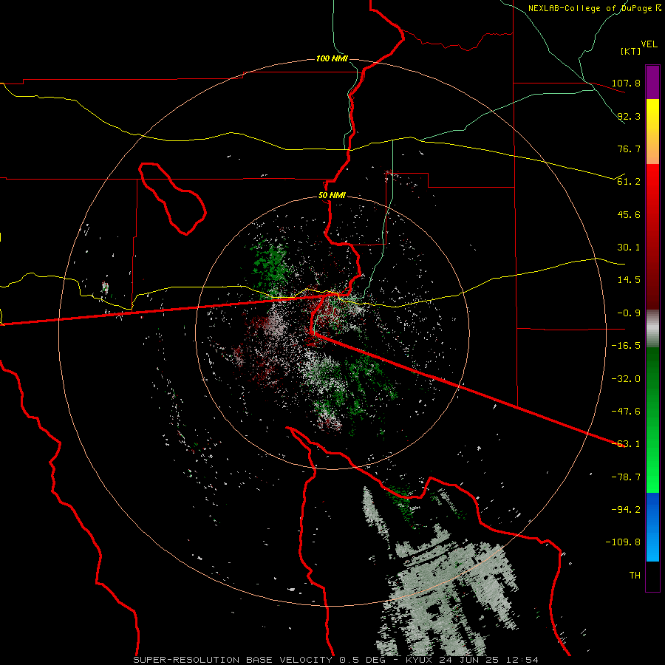Select the -32.0 legend value
The image size is (665, 665).
627,379
